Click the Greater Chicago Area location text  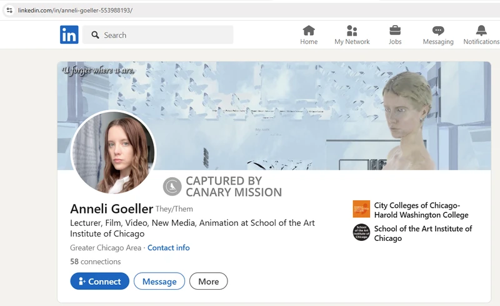tap(106, 248)
